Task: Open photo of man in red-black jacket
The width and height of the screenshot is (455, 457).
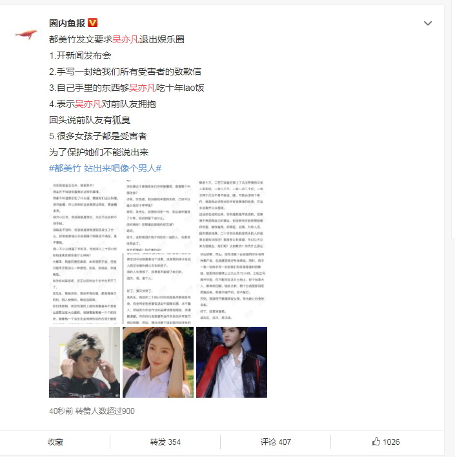Action: (x=232, y=362)
